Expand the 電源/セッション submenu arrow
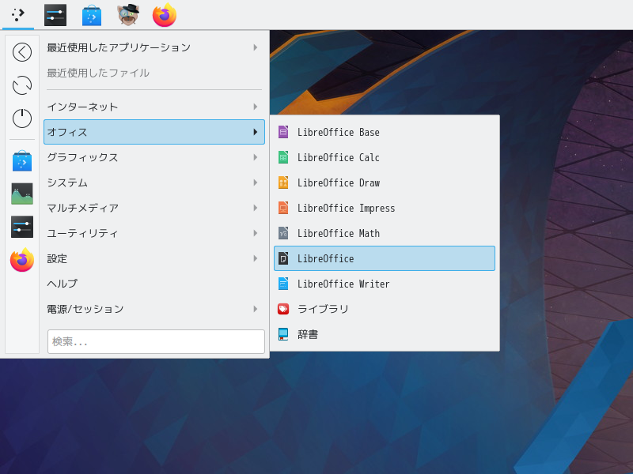633x474 pixels. [255, 309]
